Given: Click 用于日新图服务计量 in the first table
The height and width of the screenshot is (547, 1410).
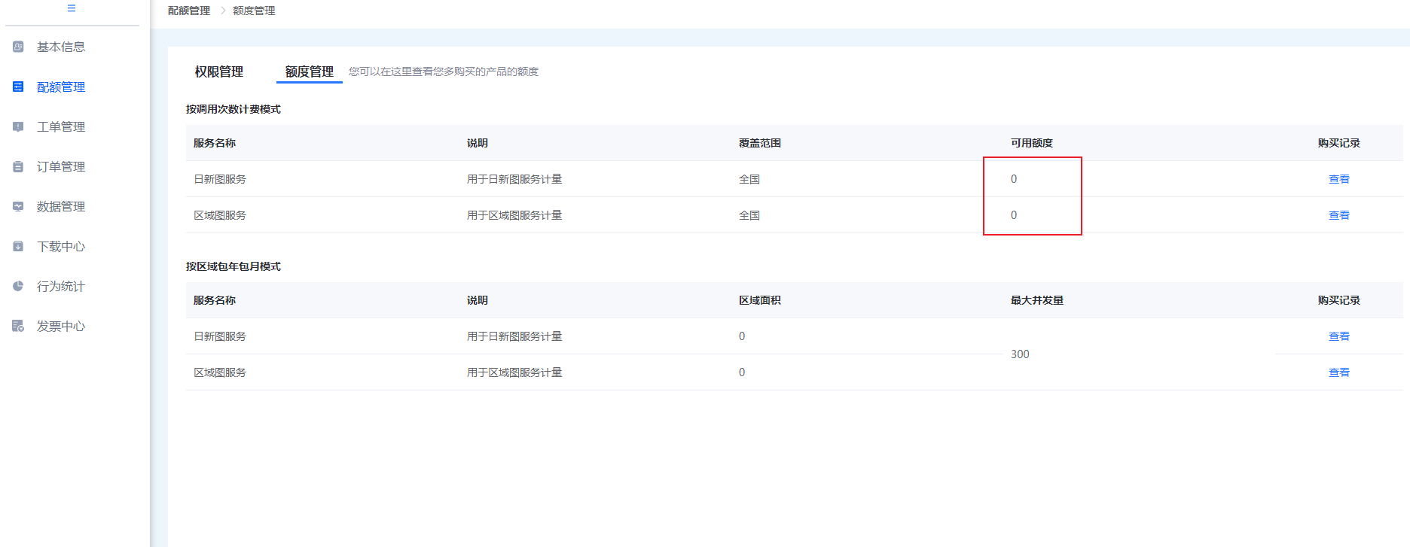Looking at the screenshot, I should [x=514, y=179].
